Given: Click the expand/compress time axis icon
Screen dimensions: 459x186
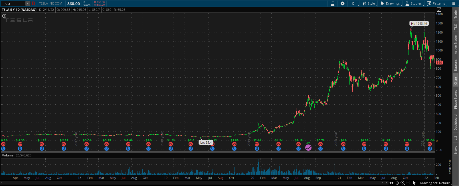Looking at the screenshot, I should click(x=391, y=183).
